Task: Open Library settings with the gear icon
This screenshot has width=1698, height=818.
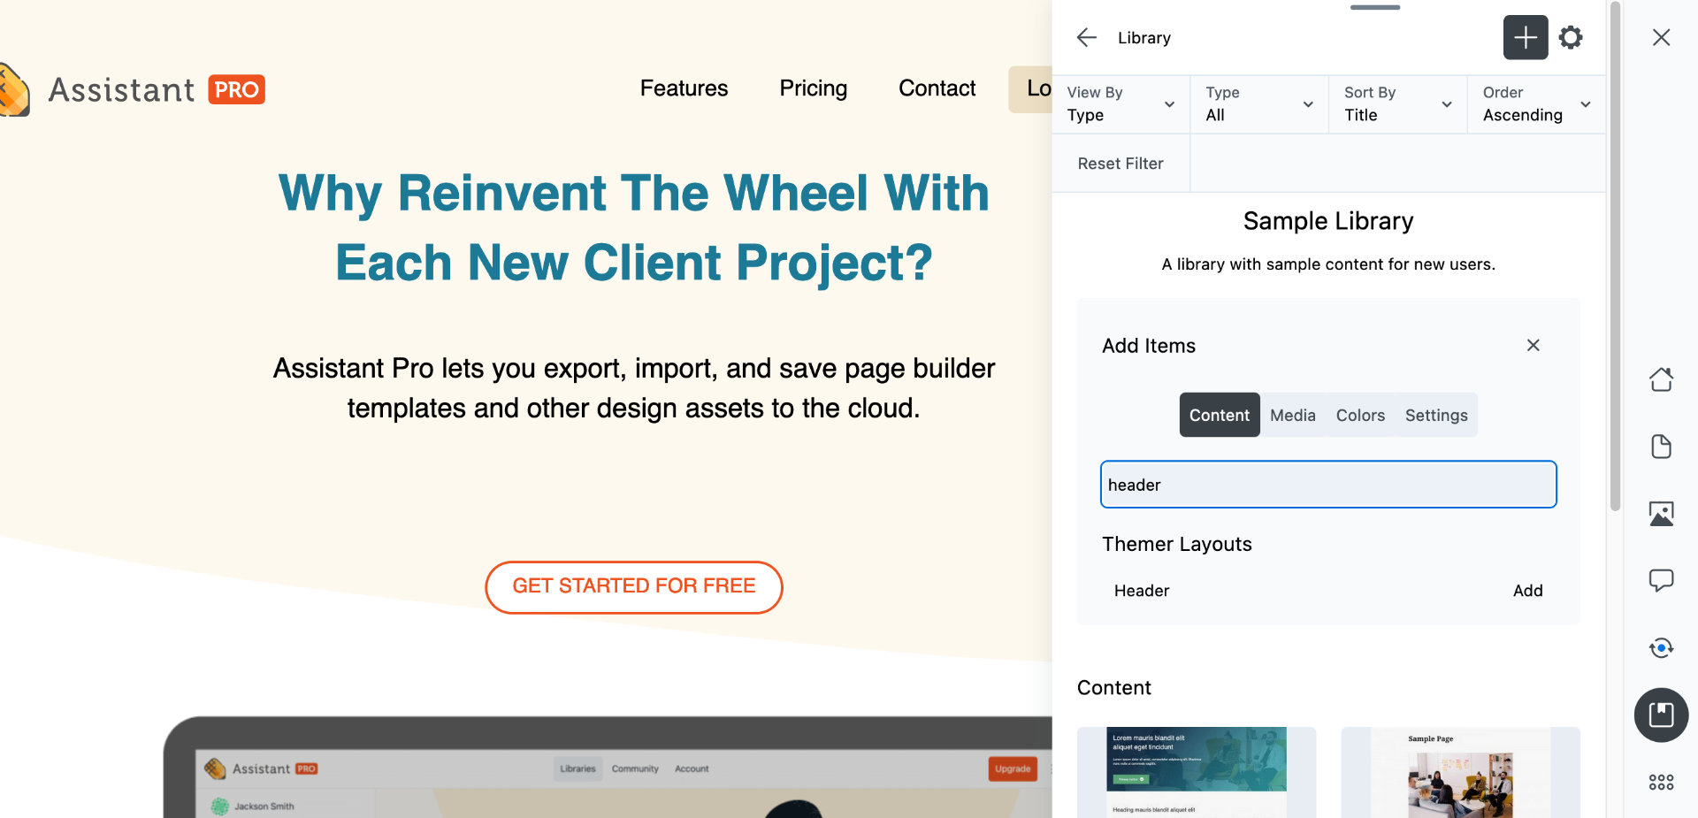Action: [1571, 37]
